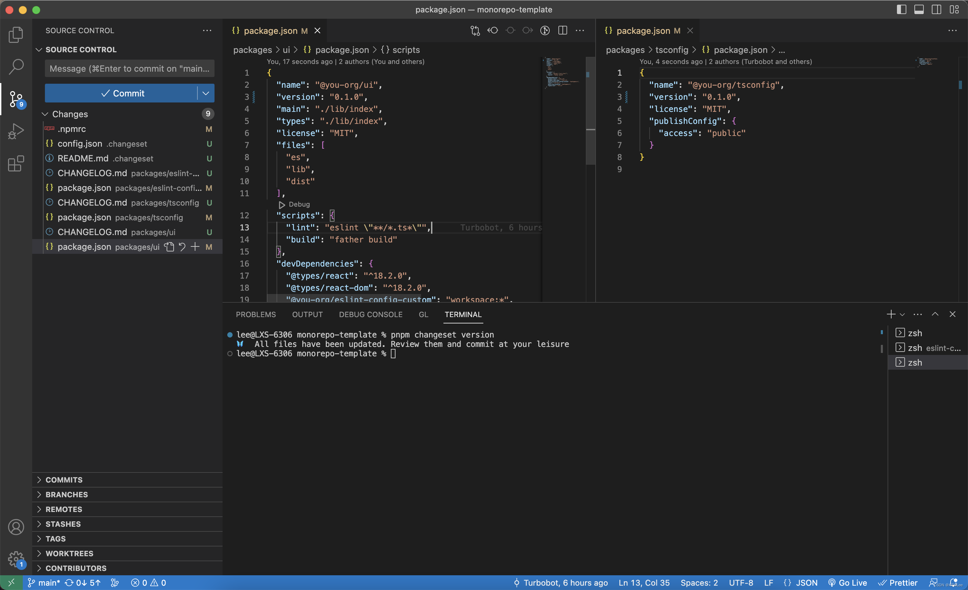Image resolution: width=968 pixels, height=590 pixels.
Task: Collapse the SOURCE CONTROL section header
Action: point(39,50)
